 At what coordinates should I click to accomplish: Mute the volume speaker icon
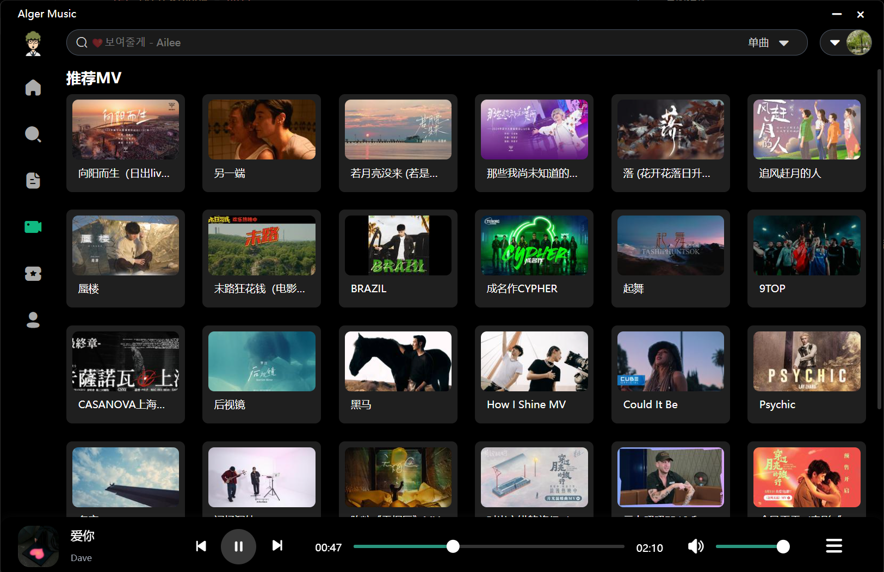tap(696, 546)
